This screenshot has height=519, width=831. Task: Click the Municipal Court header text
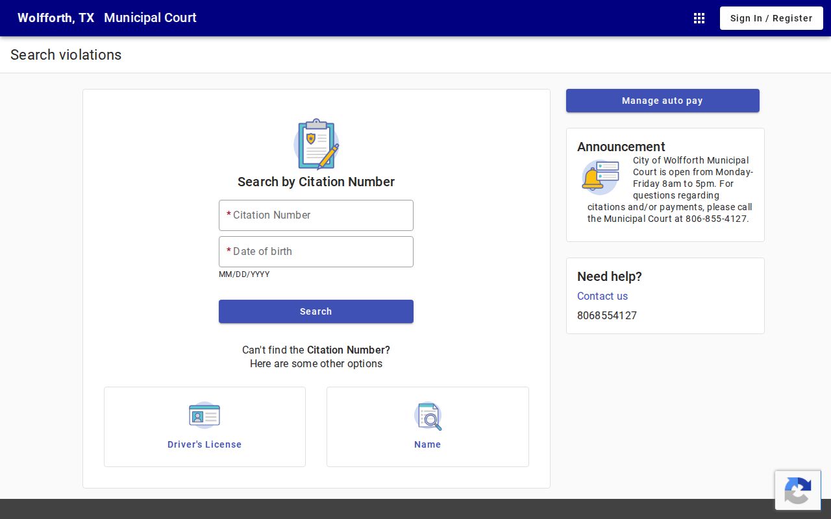(x=150, y=18)
